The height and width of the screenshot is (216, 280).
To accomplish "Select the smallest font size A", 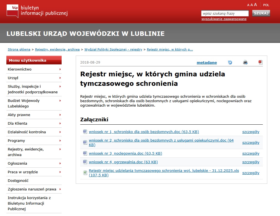I will 248,5.
